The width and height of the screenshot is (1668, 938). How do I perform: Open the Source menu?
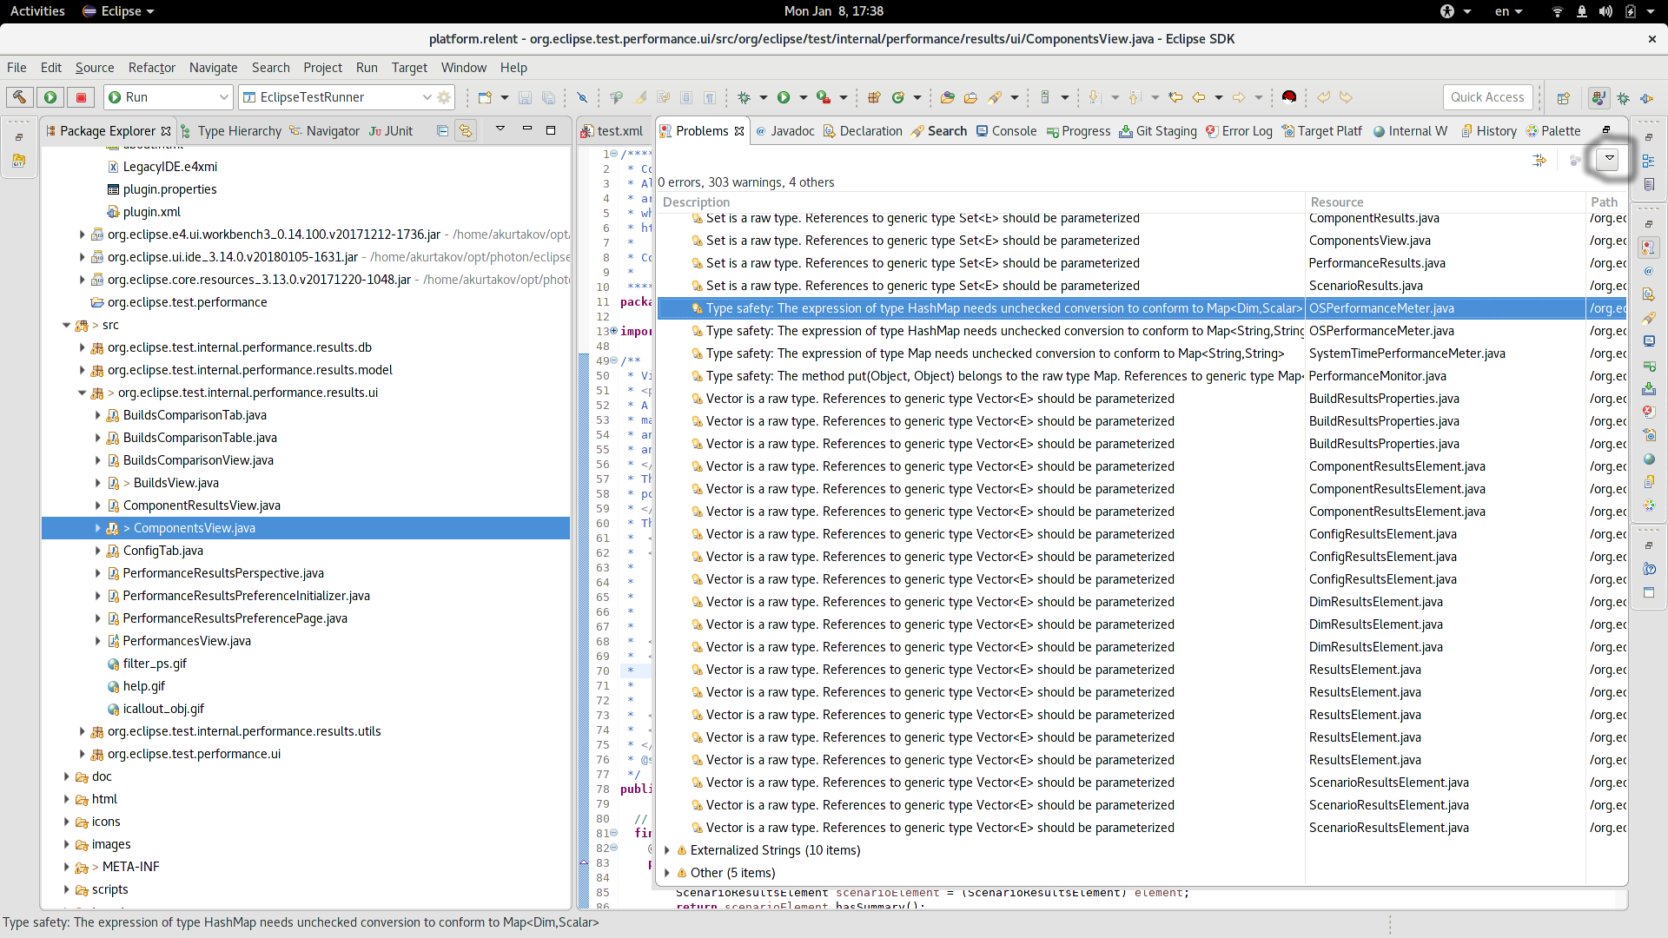coord(94,68)
